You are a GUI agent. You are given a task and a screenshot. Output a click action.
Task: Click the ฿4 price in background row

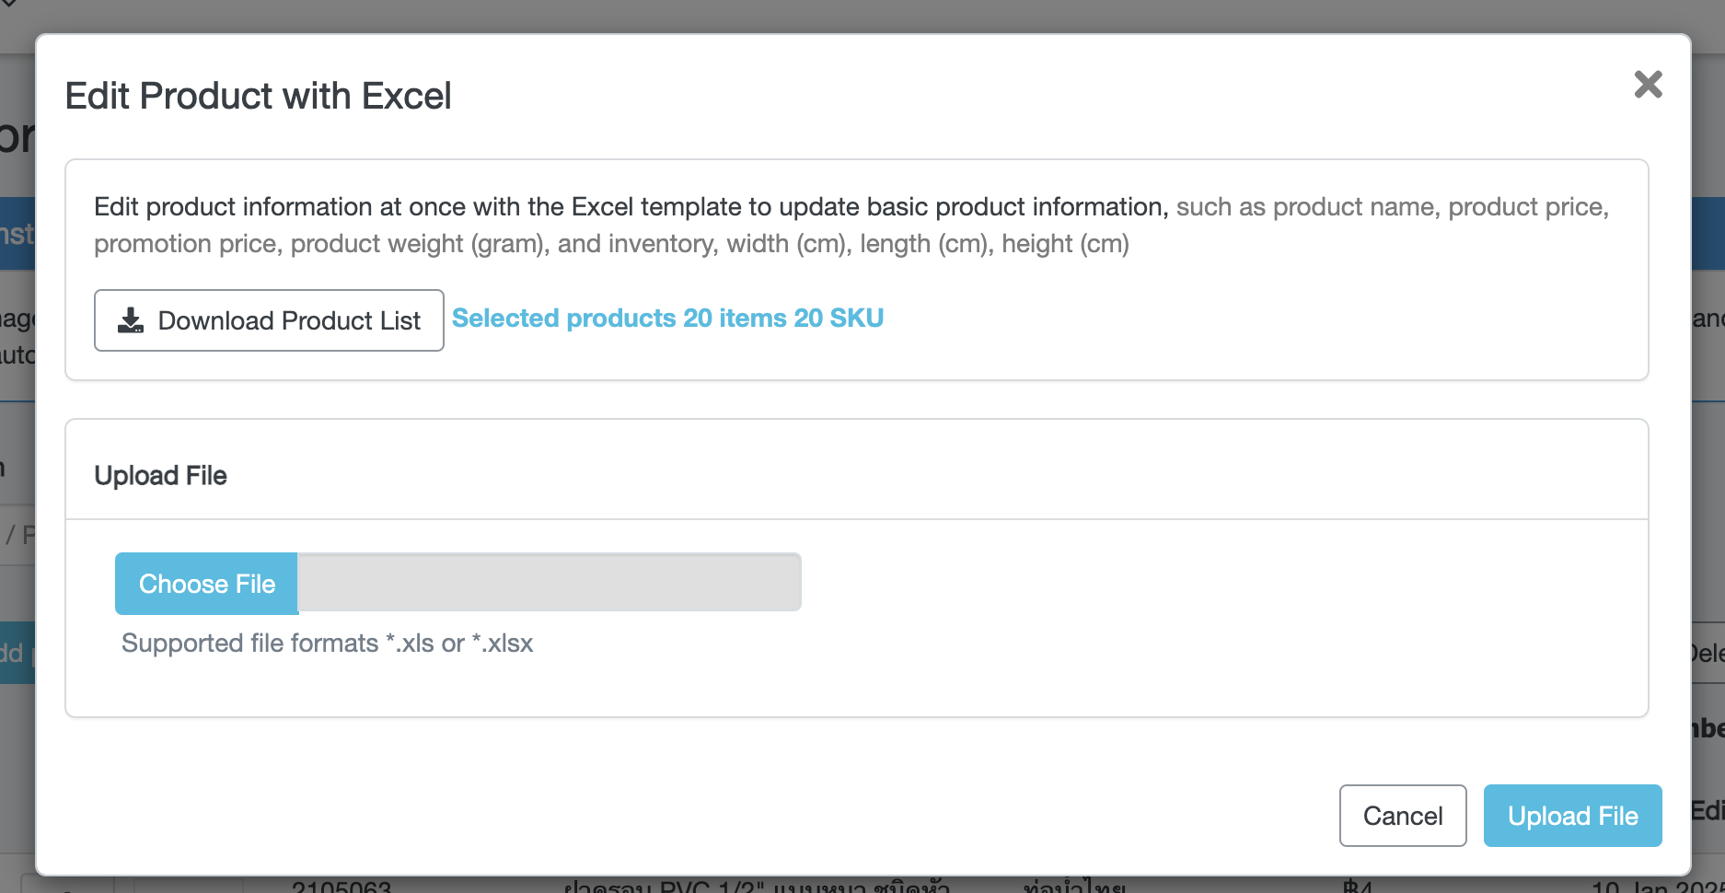pos(1358,886)
